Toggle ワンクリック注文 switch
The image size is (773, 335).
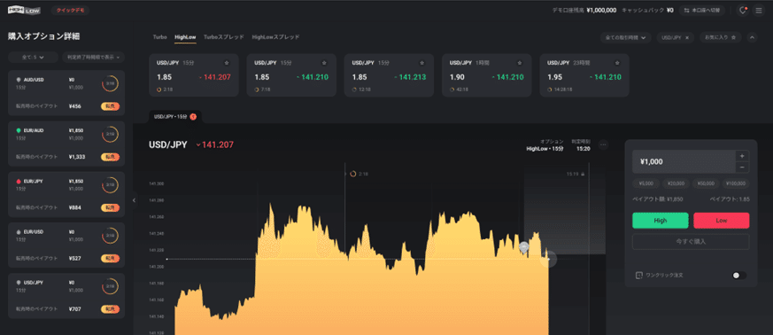739,276
